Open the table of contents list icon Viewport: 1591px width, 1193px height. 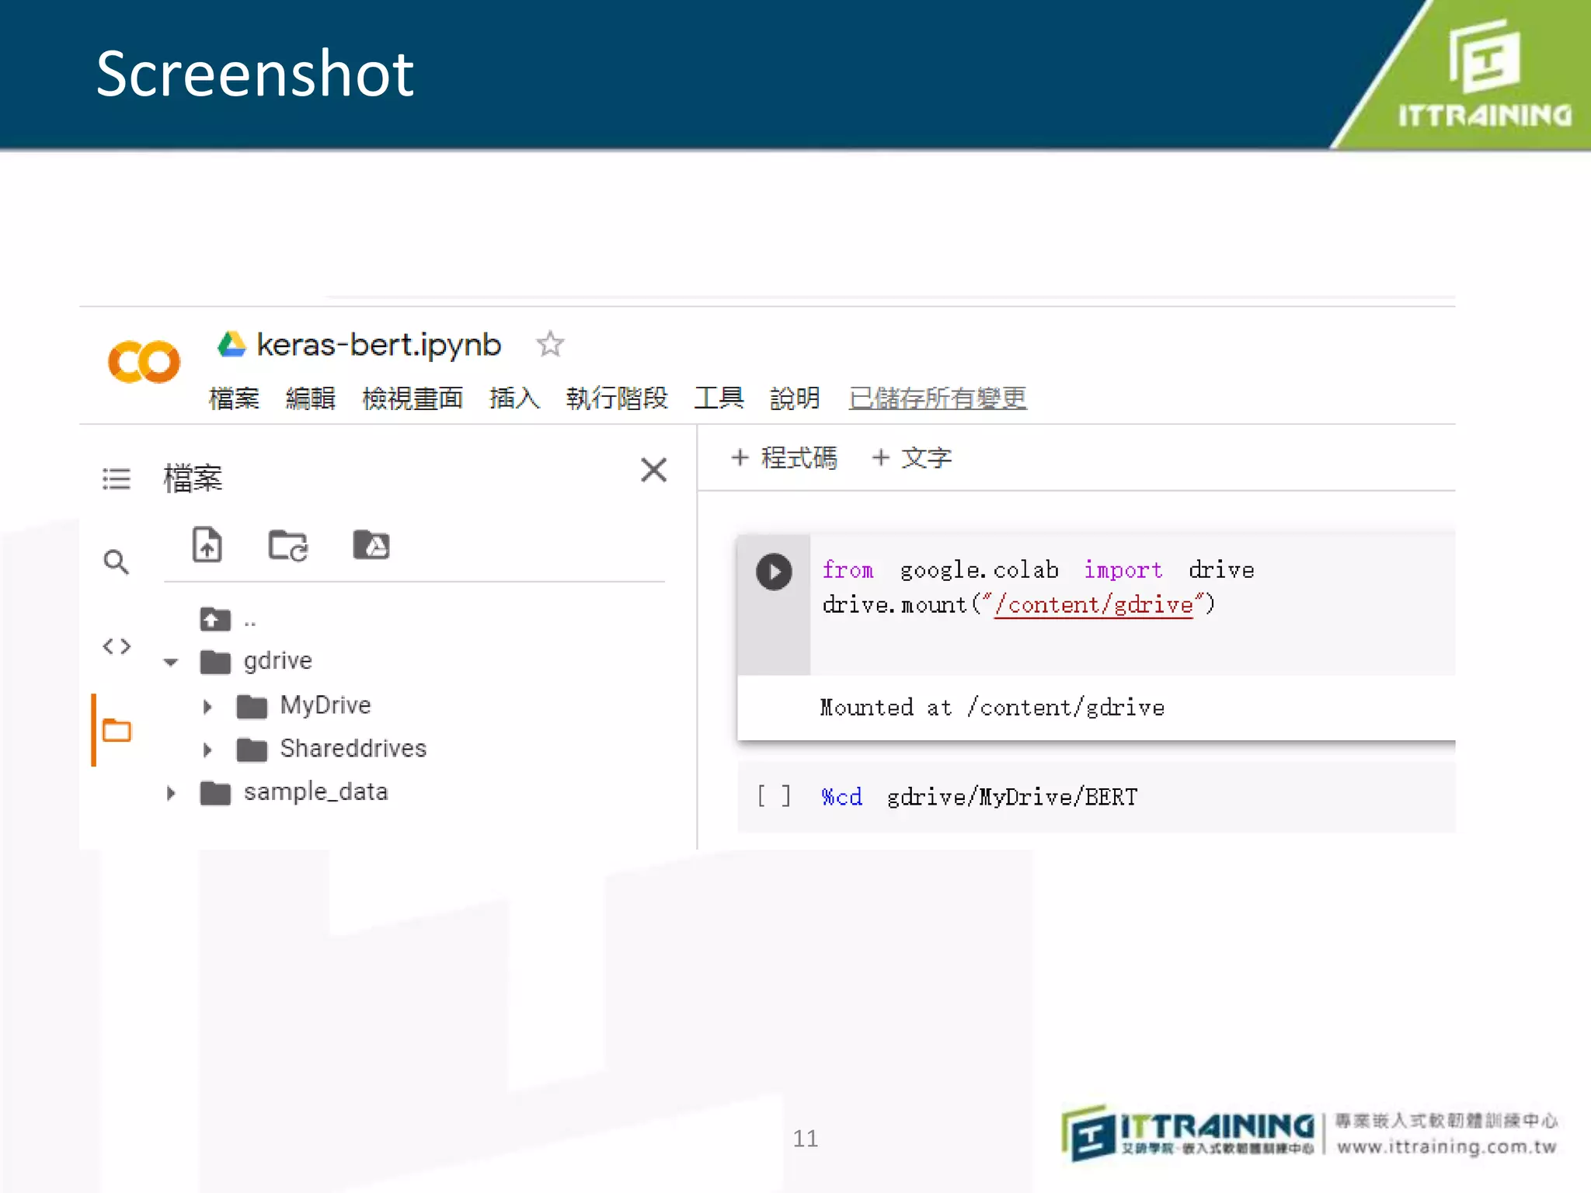tap(117, 478)
